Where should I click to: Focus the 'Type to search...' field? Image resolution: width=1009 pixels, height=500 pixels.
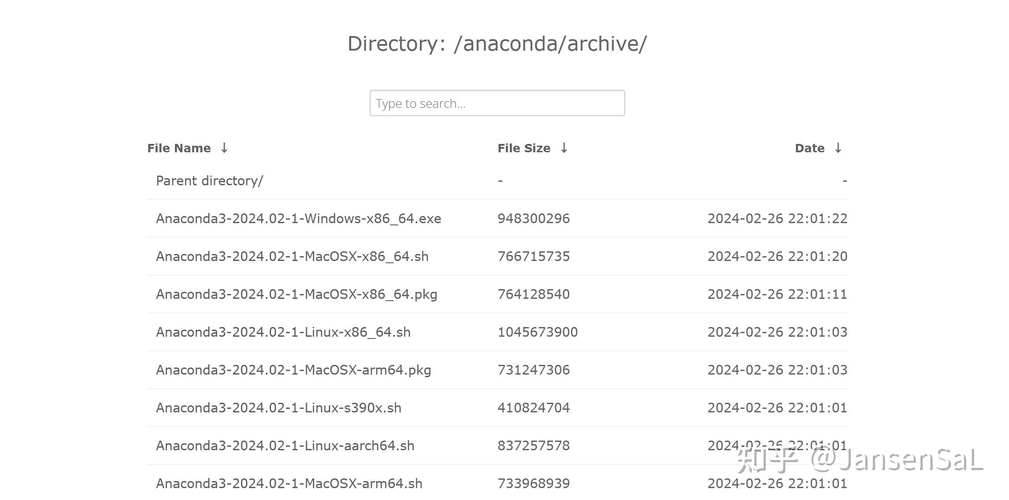point(497,103)
